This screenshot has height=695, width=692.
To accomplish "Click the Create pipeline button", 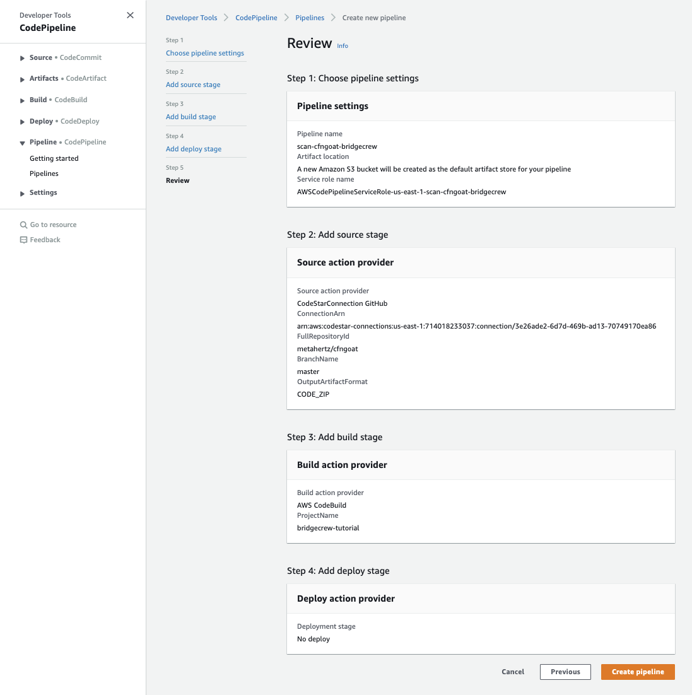I will [638, 672].
